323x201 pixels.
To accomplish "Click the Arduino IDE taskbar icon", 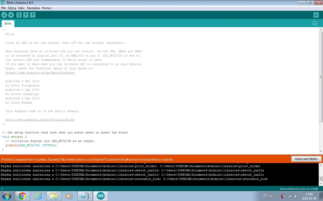I will [x=101, y=196].
